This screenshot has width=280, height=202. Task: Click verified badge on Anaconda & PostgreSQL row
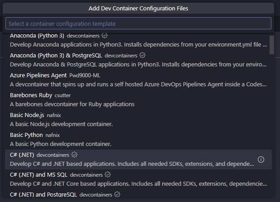(x=142, y=55)
